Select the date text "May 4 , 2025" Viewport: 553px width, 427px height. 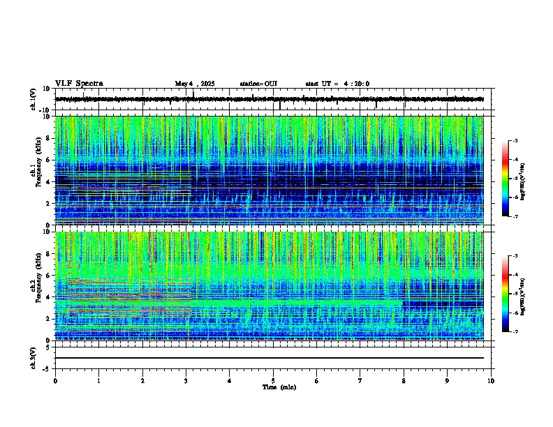(x=195, y=84)
